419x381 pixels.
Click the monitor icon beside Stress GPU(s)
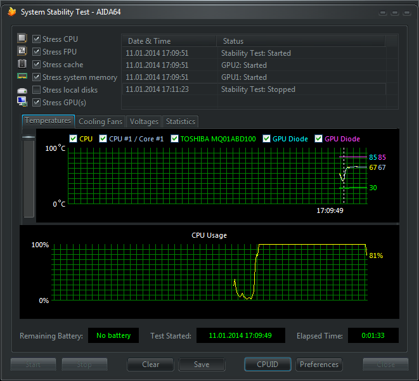click(22, 102)
